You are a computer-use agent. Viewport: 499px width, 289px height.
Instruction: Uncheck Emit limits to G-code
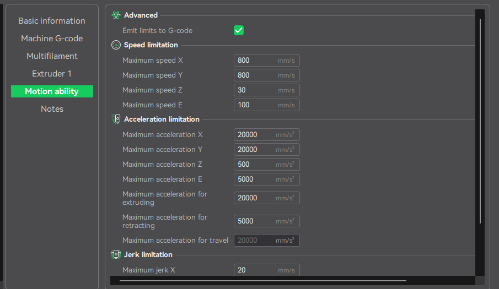pyautogui.click(x=239, y=30)
